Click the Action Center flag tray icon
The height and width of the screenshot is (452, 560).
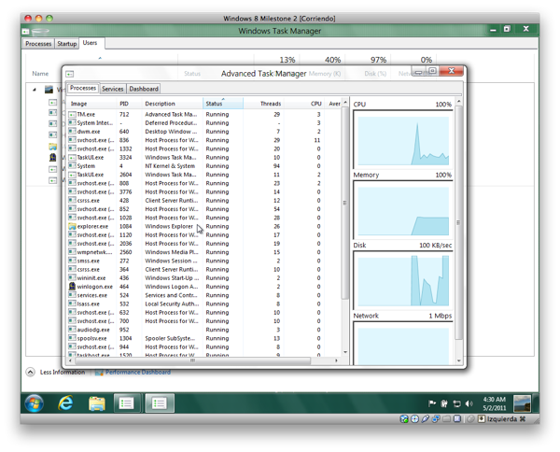(432, 403)
